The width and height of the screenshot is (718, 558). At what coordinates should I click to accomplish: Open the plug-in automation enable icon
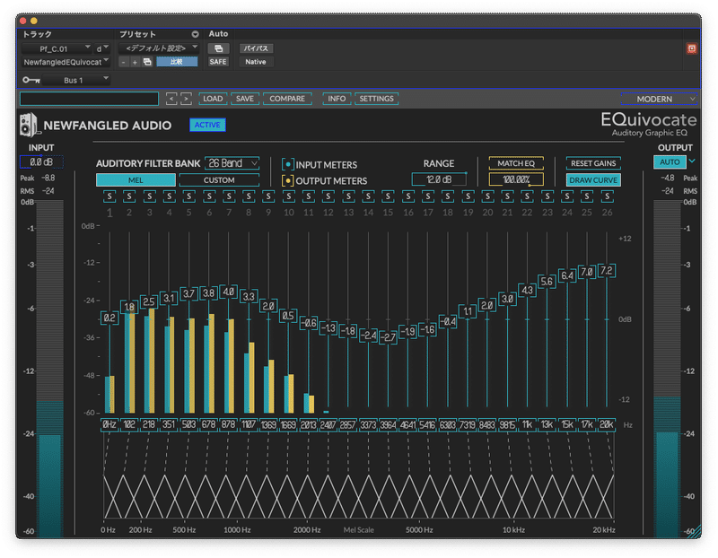[x=218, y=48]
